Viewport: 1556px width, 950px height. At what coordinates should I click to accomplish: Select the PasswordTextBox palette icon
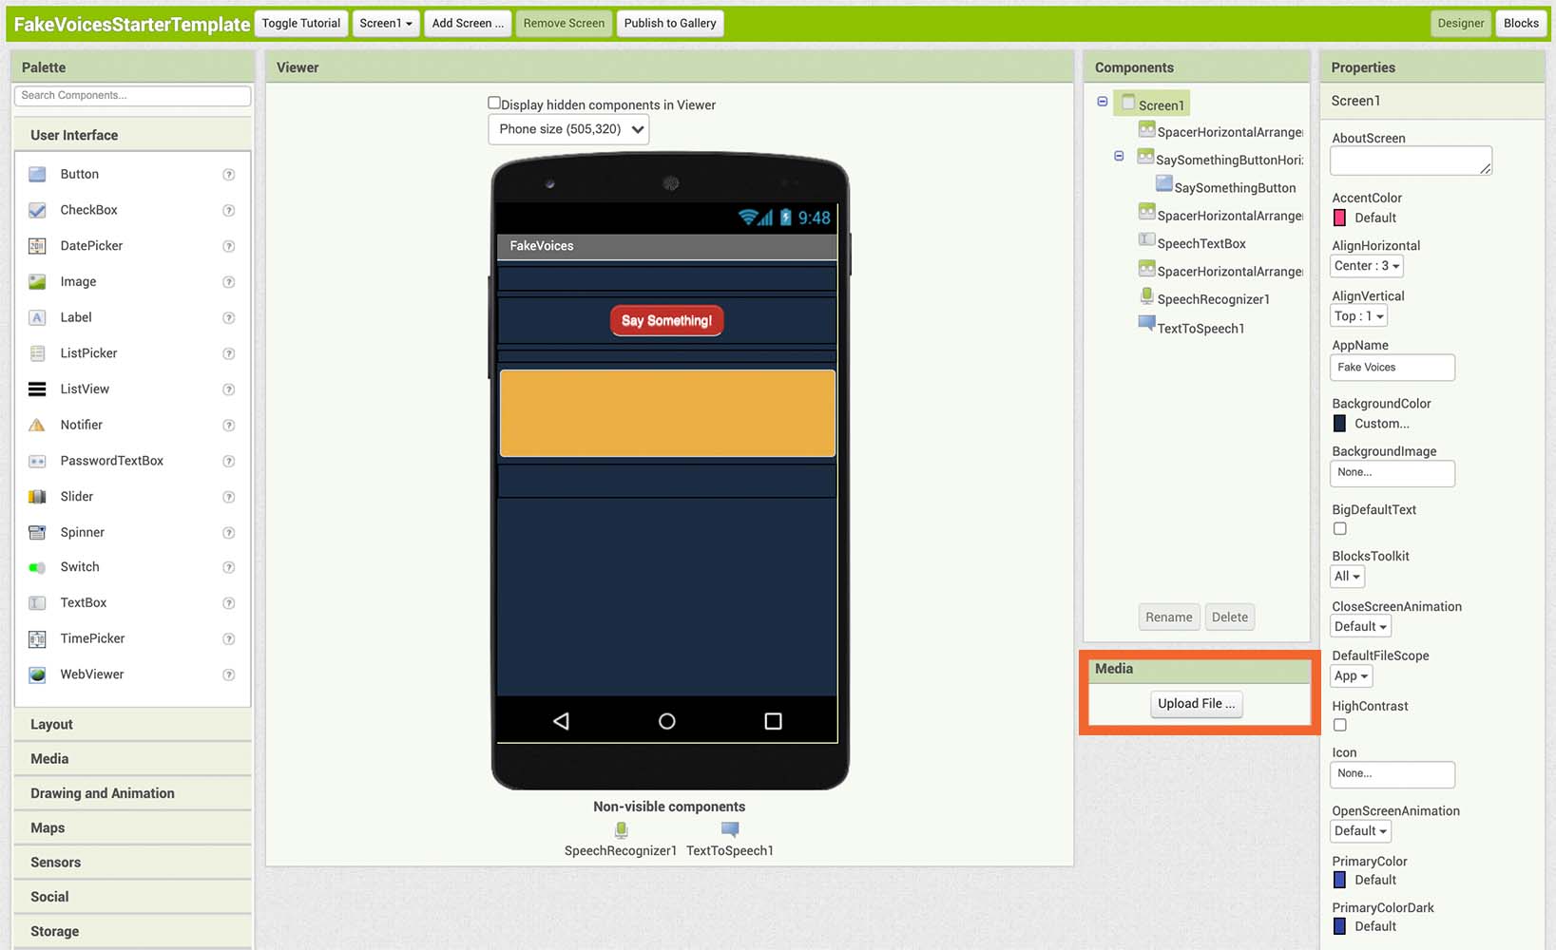point(37,461)
